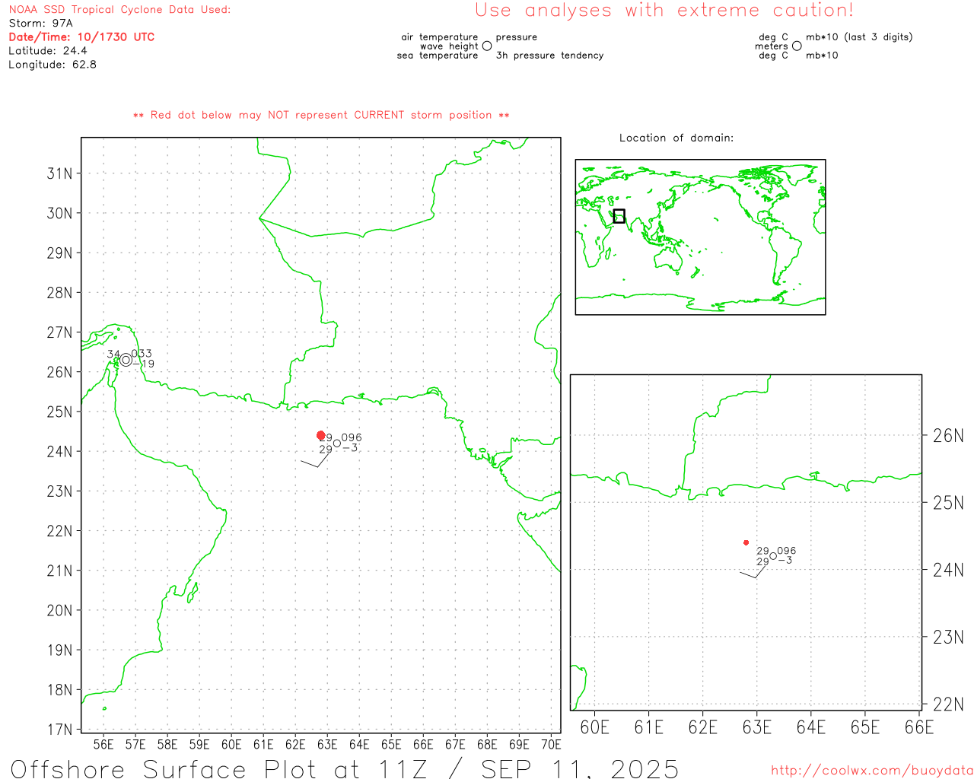
Task: Click the '56E' longitude axis label
Action: (x=103, y=745)
